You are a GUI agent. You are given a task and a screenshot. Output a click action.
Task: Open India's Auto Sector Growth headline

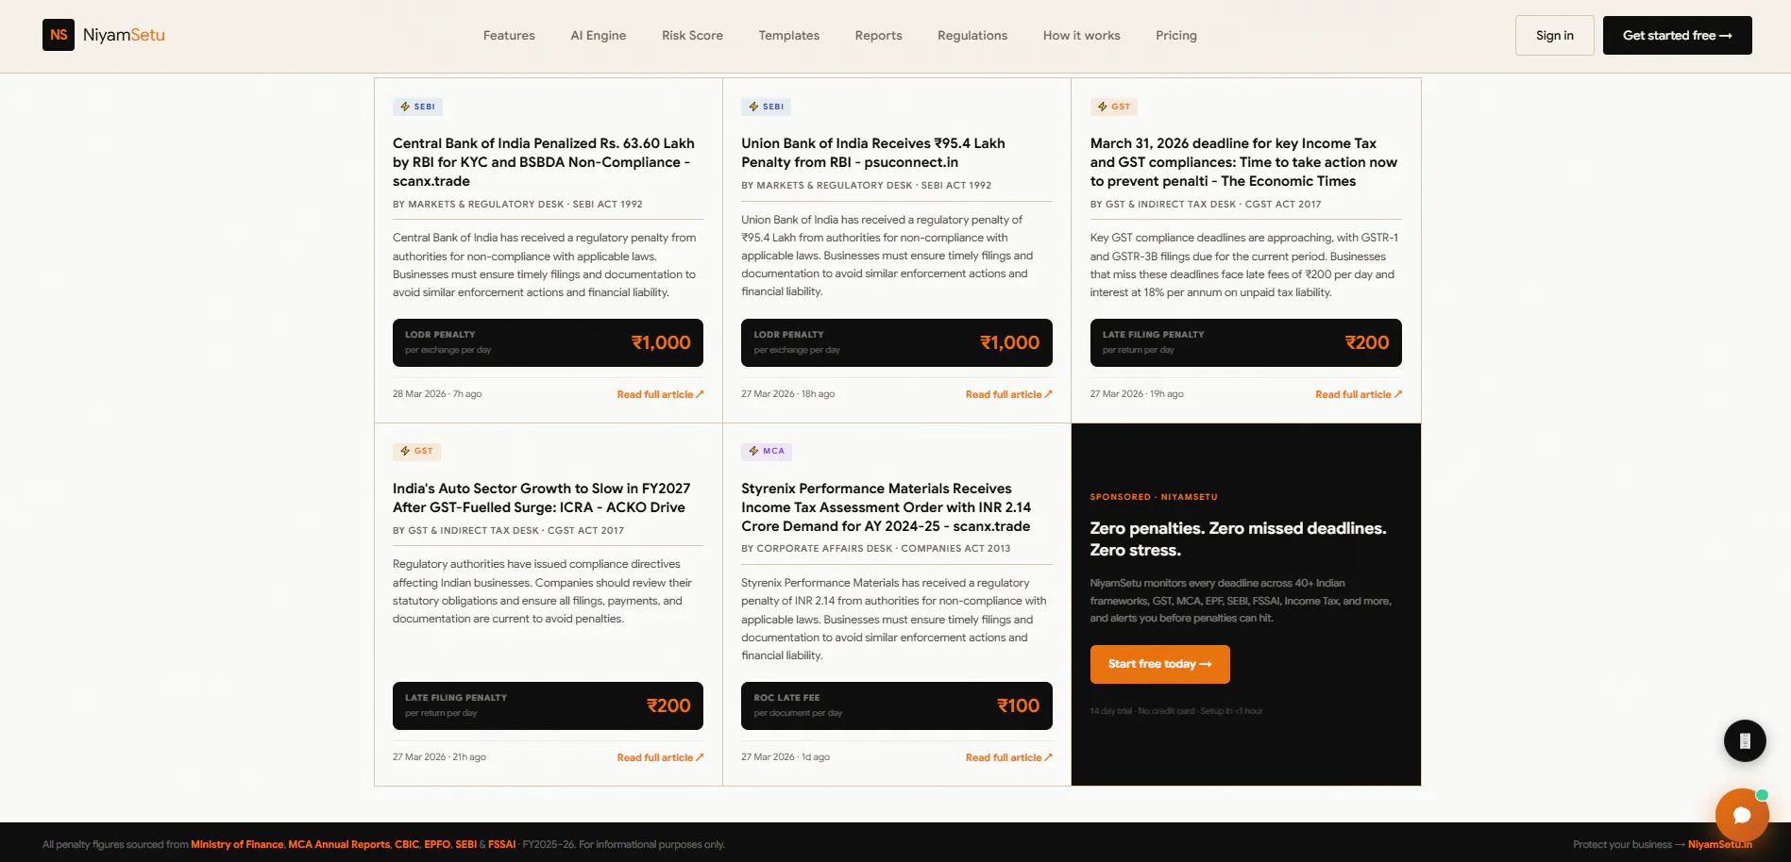tap(542, 498)
